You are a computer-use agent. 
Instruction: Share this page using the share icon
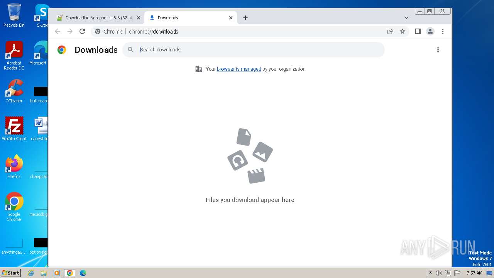390,32
